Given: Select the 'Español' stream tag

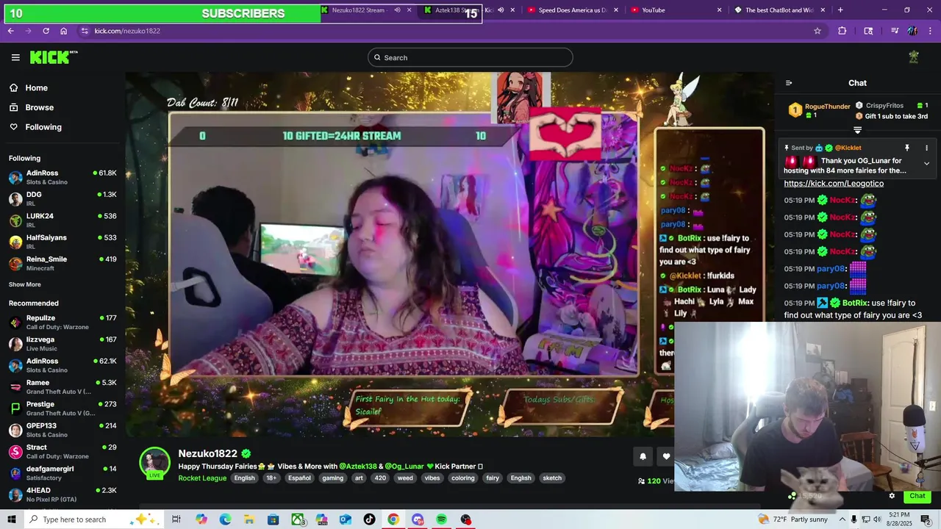Looking at the screenshot, I should (x=299, y=478).
